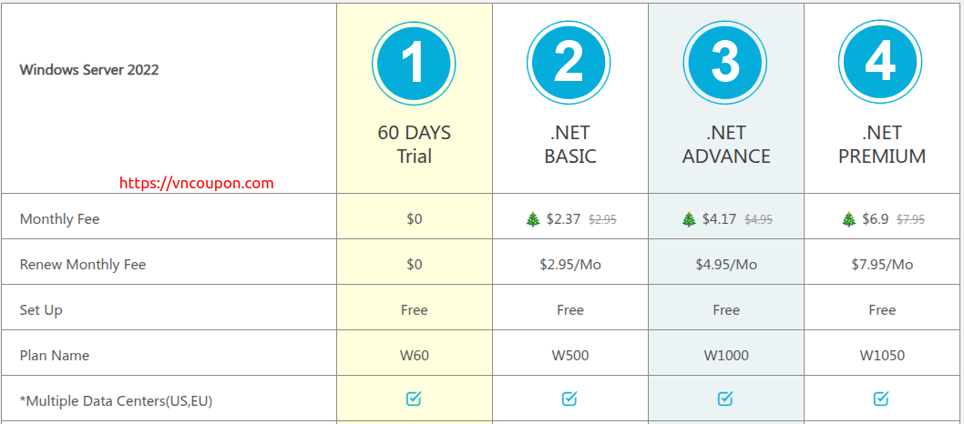Screen dimensions: 964x424
Task: Open the https://vncoupon.com link
Action: tap(197, 183)
